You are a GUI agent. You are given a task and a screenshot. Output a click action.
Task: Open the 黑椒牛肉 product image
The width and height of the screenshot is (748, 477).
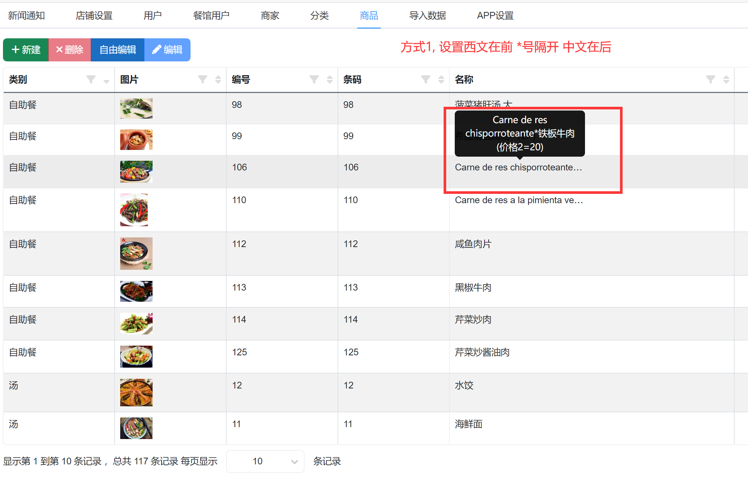pyautogui.click(x=136, y=291)
